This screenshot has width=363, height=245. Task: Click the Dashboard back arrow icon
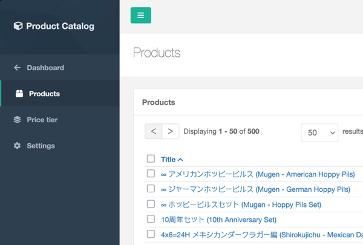(x=17, y=68)
